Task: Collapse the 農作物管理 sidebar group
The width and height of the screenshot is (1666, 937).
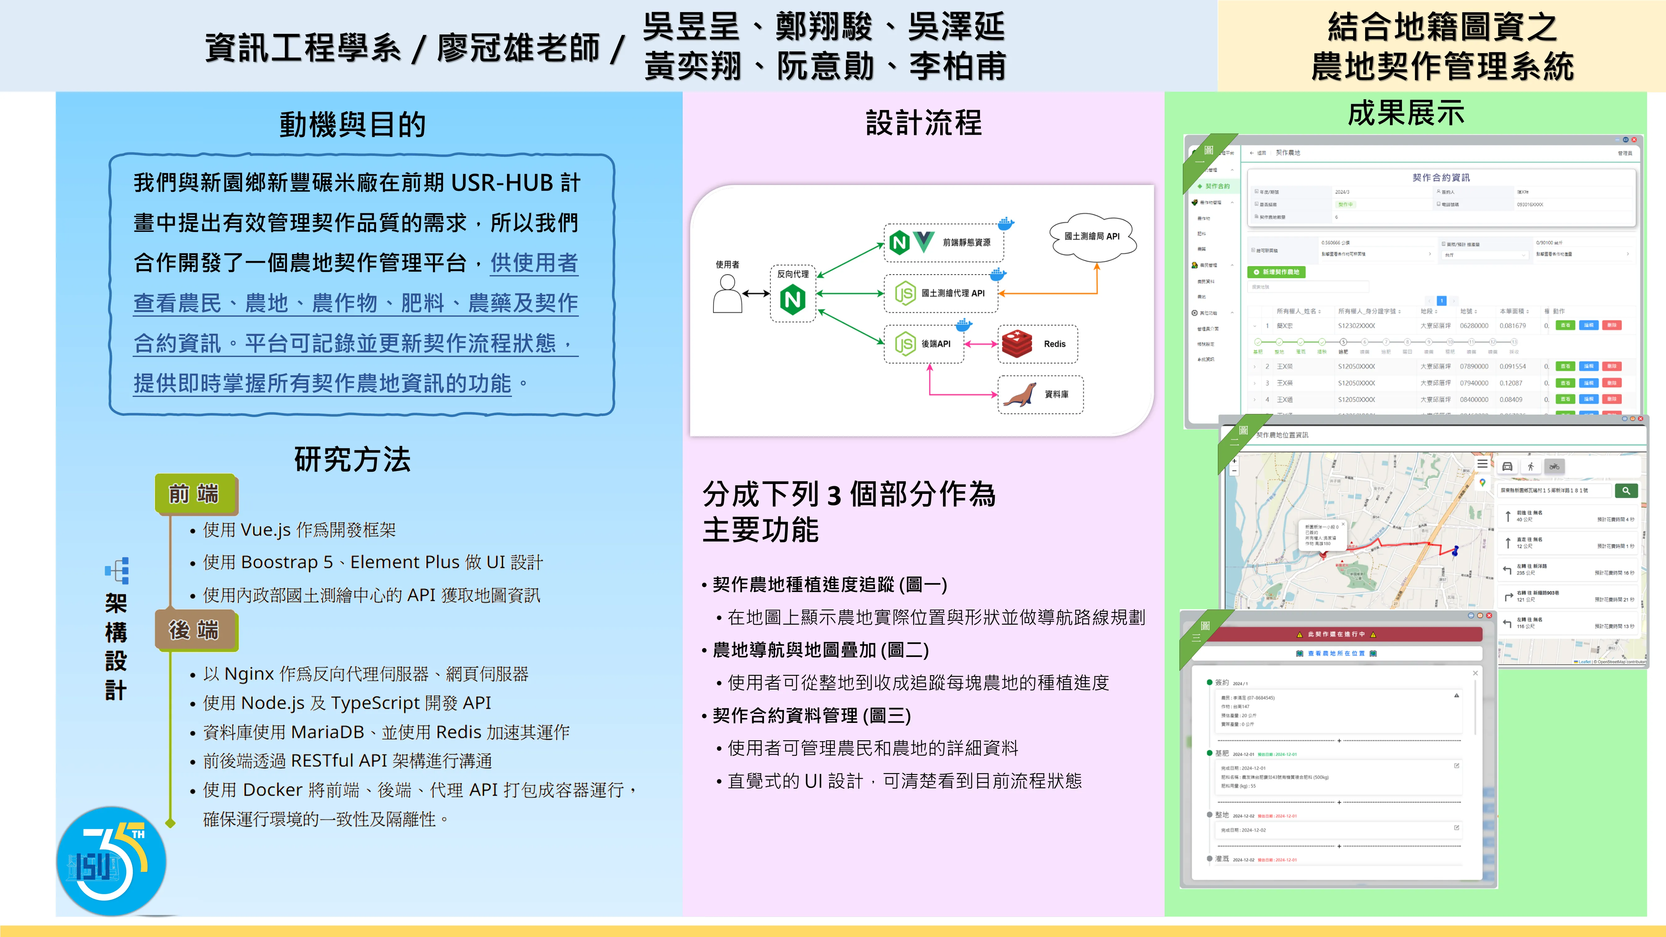Action: click(1232, 202)
